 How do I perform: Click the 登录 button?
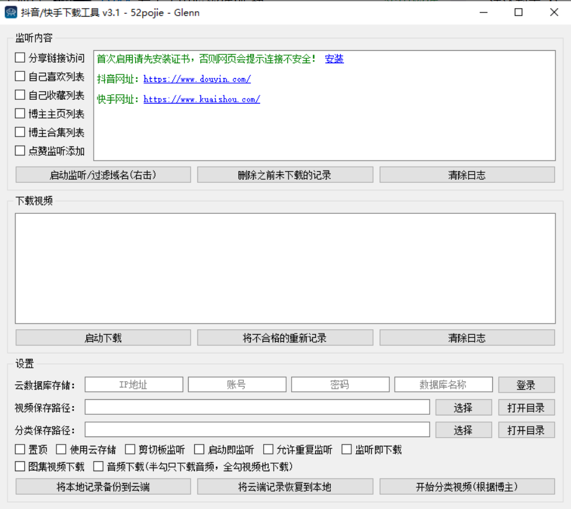(x=526, y=385)
